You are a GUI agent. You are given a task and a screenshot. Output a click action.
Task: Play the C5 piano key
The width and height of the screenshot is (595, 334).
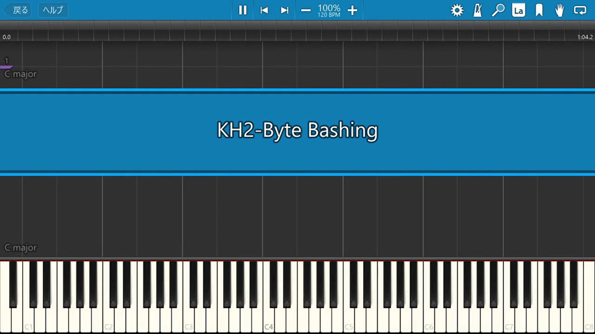(x=348, y=320)
